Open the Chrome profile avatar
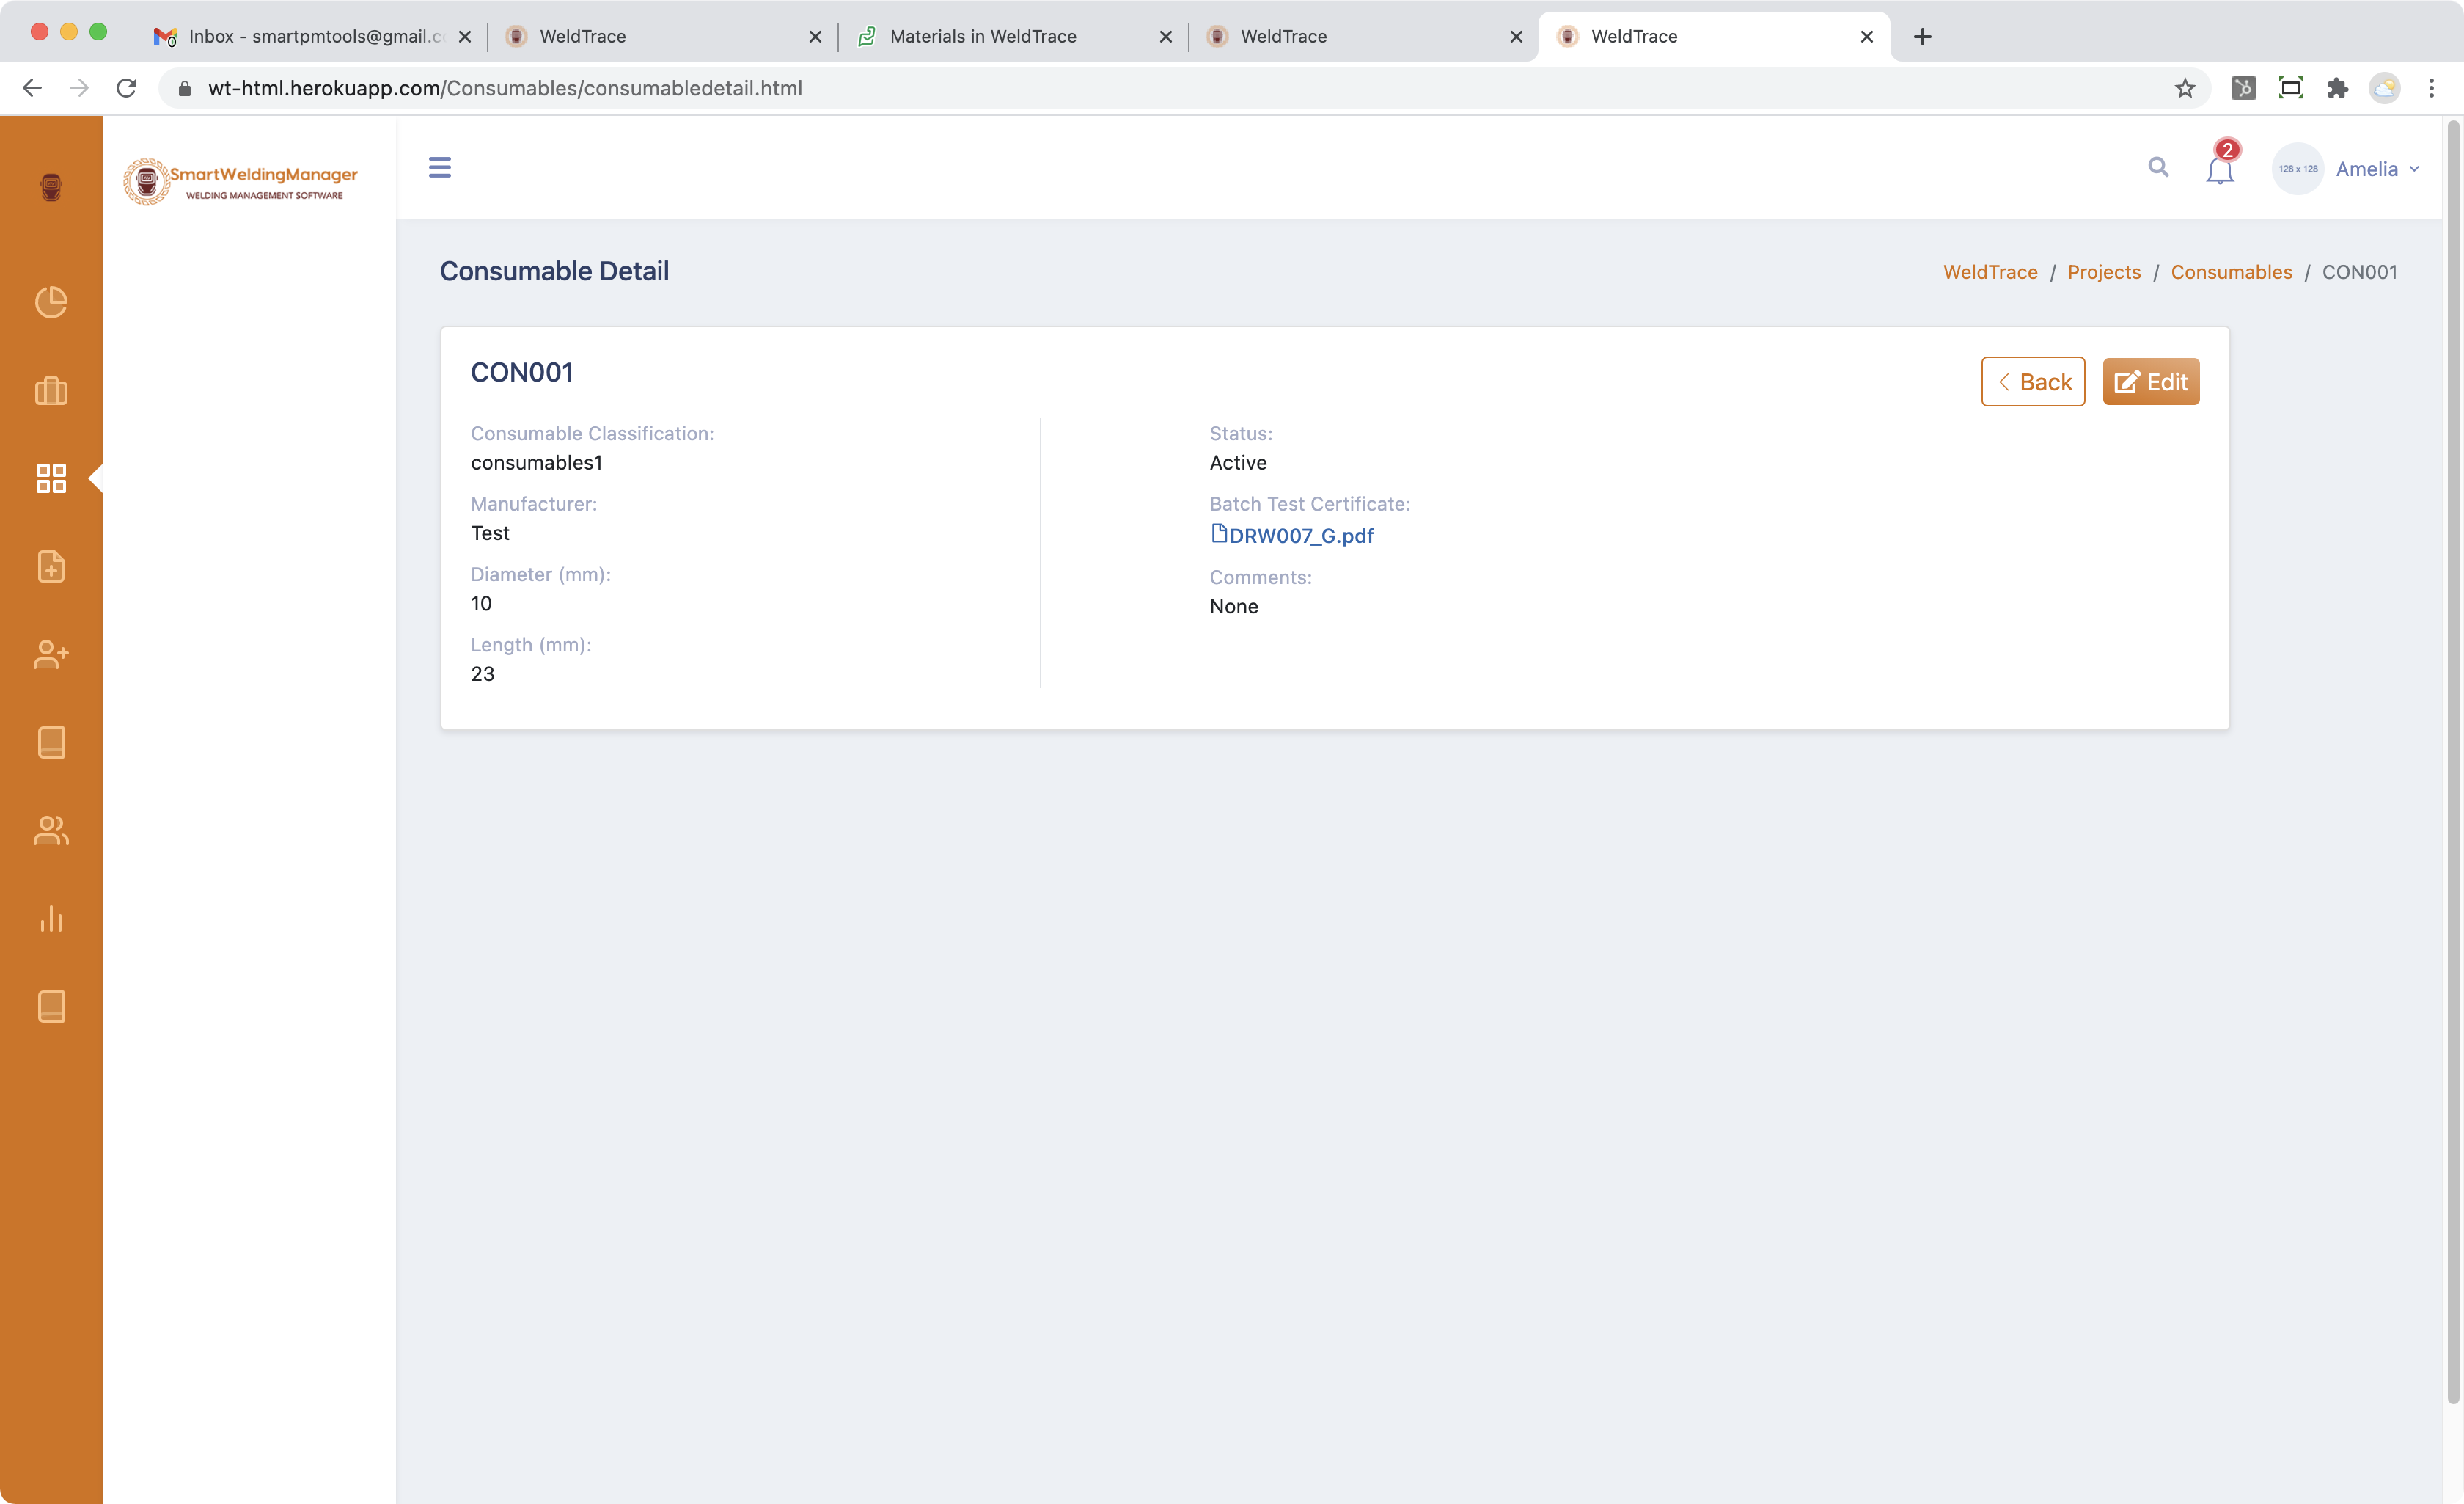The height and width of the screenshot is (1504, 2464). 2384,88
